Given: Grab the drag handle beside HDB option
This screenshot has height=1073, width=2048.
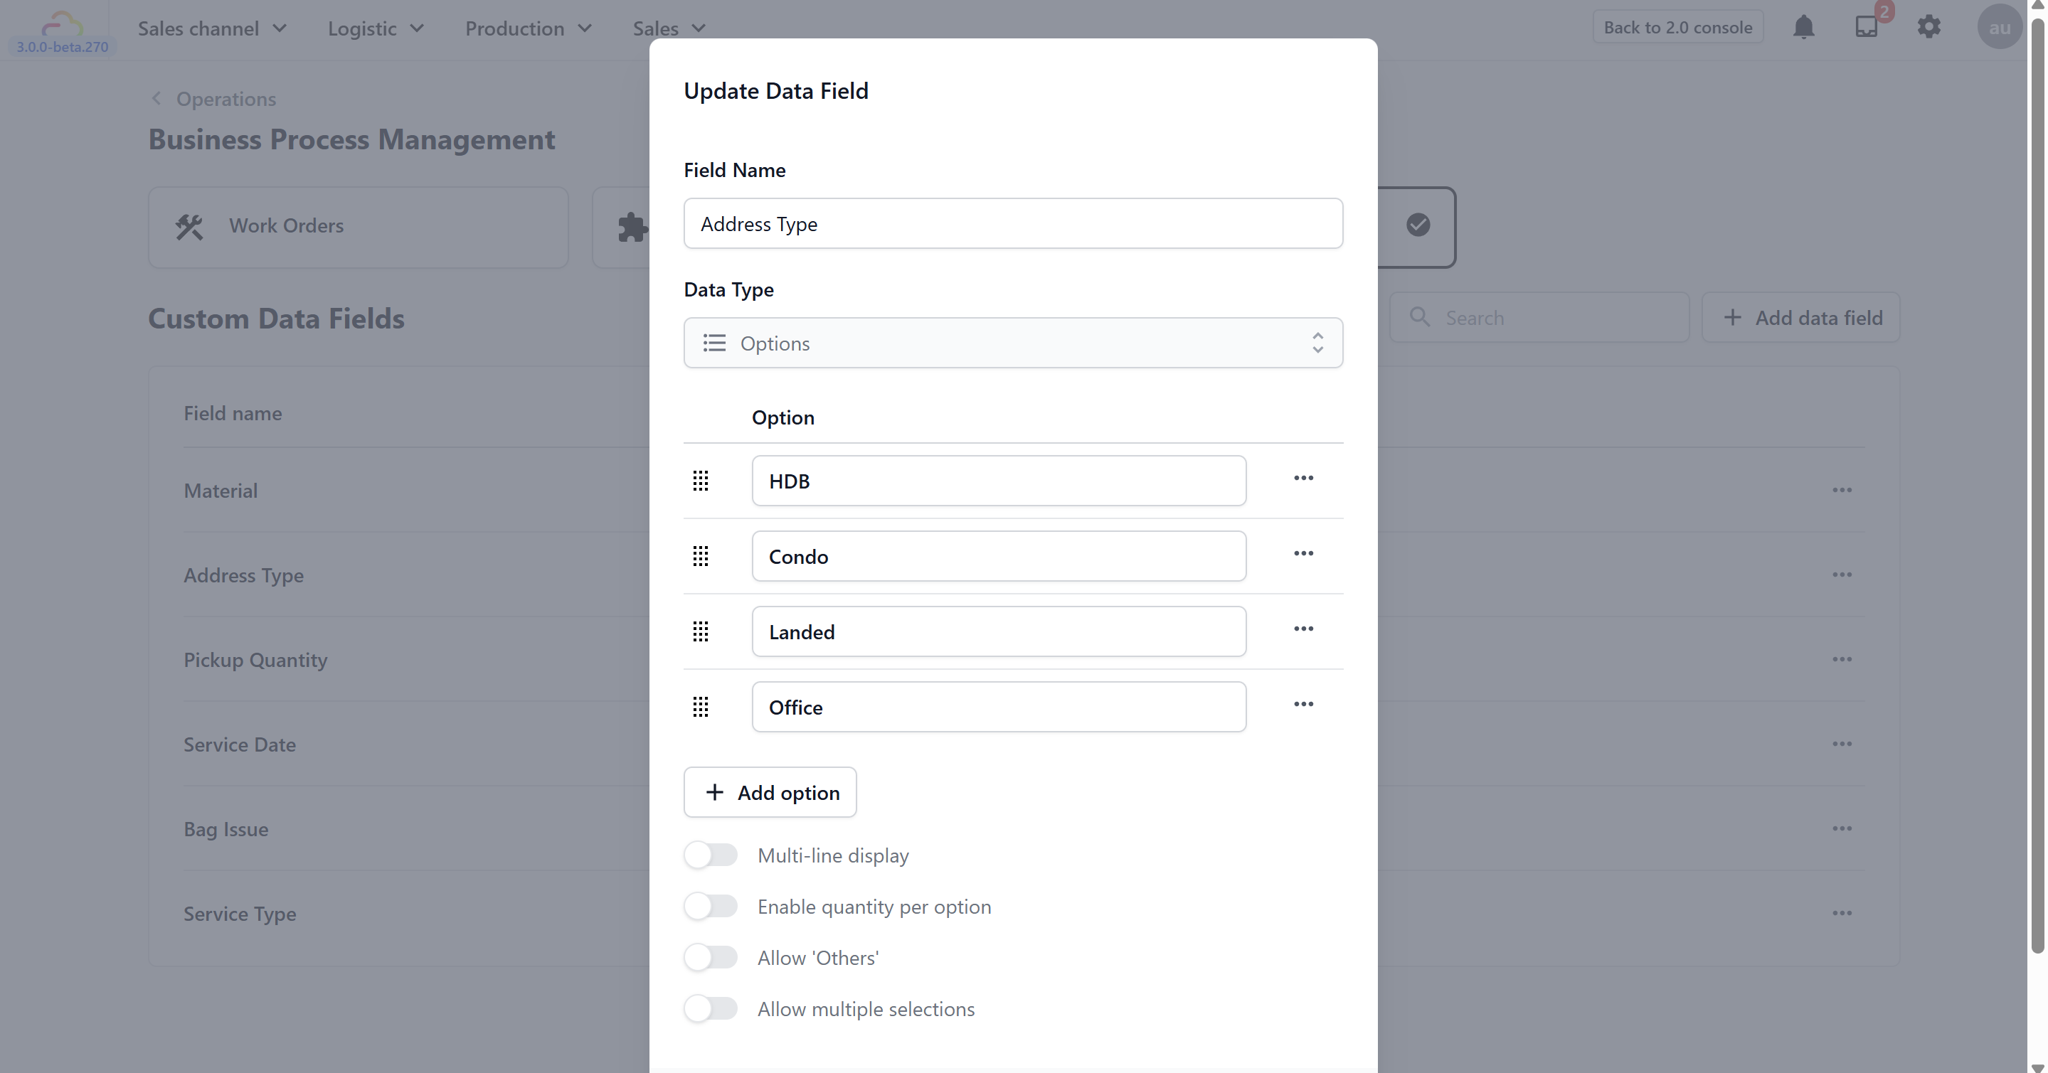Looking at the screenshot, I should tap(701, 481).
